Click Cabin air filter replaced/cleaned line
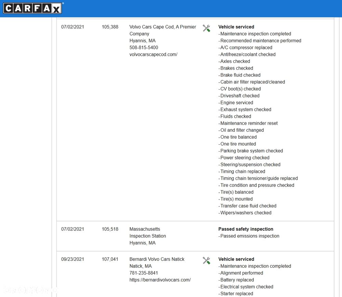Viewport: 342px width, 297px height. tap(252, 82)
